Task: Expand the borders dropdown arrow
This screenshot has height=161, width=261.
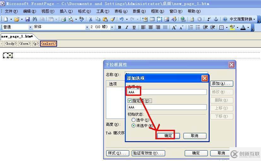Action: click(227, 27)
